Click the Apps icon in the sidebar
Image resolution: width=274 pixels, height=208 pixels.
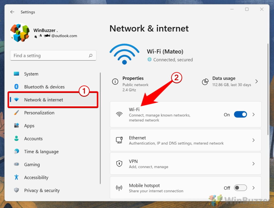click(17, 126)
